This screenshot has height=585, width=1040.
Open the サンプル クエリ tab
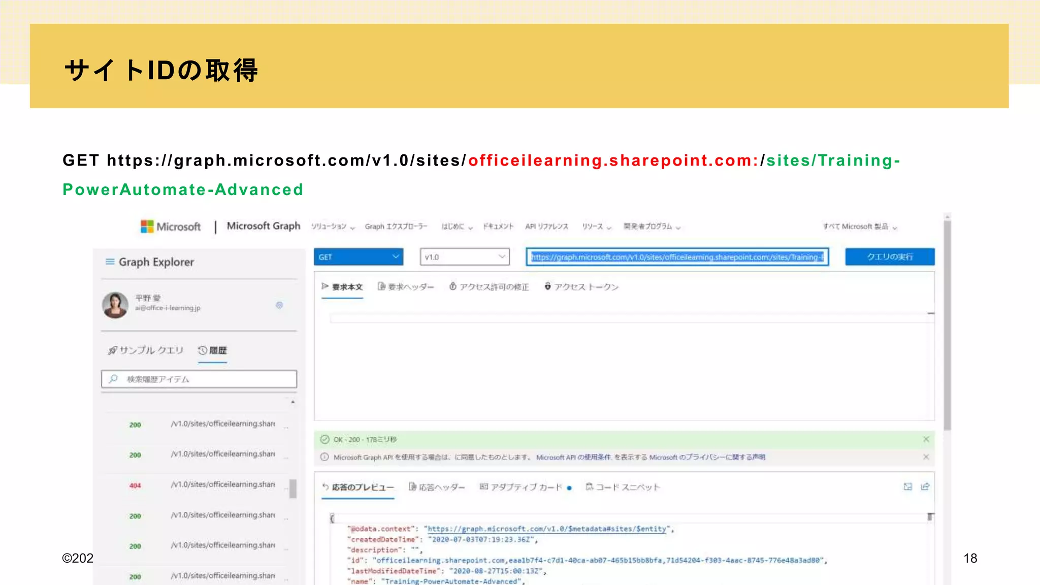click(146, 350)
